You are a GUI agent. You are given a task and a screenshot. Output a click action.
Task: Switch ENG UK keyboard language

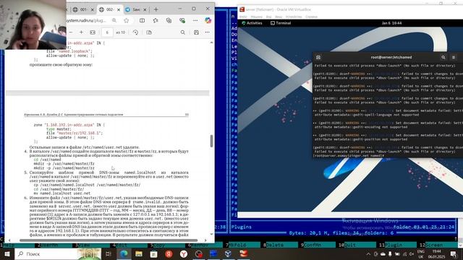click(x=421, y=253)
